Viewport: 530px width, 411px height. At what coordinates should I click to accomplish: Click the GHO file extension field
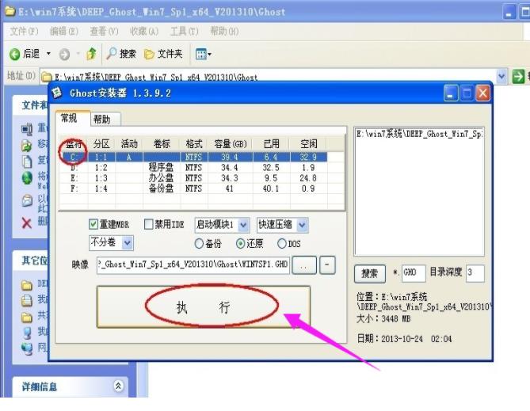coord(414,273)
